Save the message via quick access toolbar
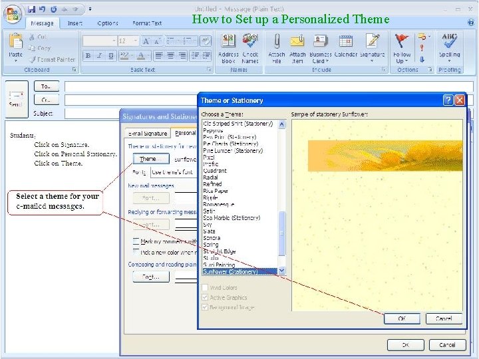479x359 pixels. (31, 9)
